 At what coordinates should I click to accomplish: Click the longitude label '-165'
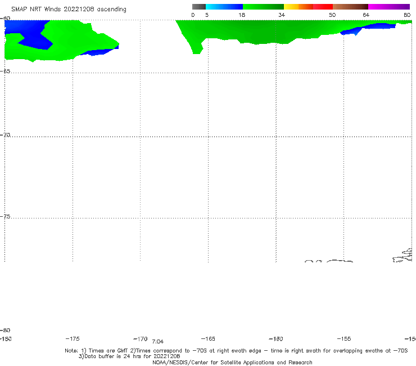[x=208, y=339]
